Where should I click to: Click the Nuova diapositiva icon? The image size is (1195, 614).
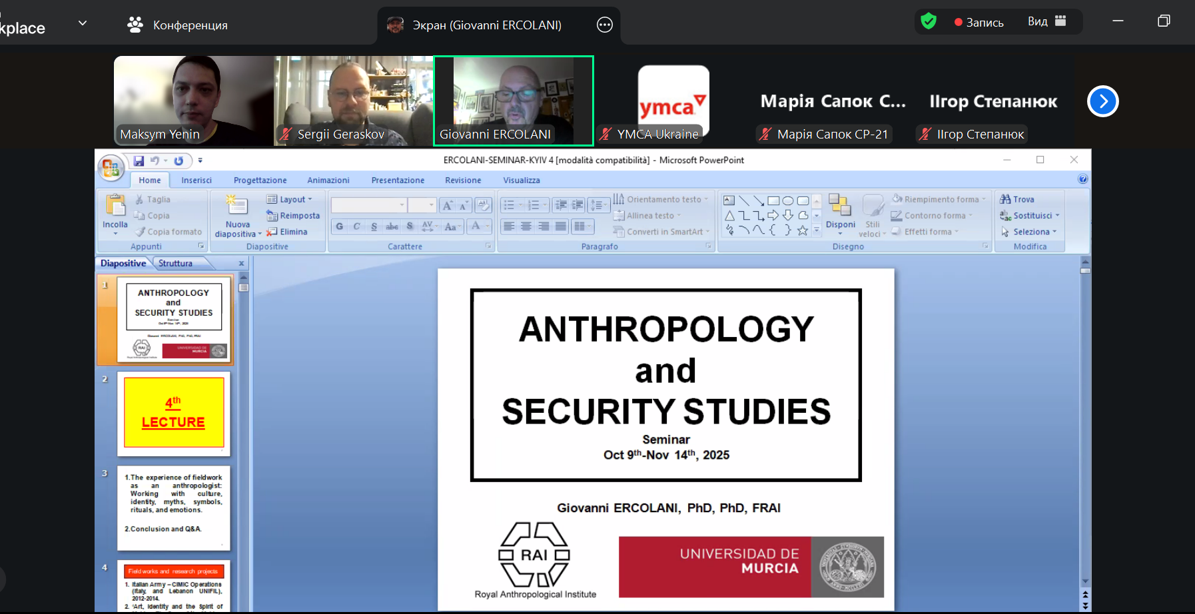(237, 207)
